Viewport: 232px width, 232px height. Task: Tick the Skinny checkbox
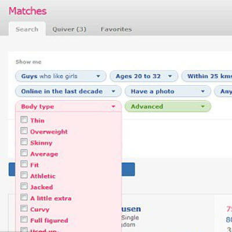[24, 142]
